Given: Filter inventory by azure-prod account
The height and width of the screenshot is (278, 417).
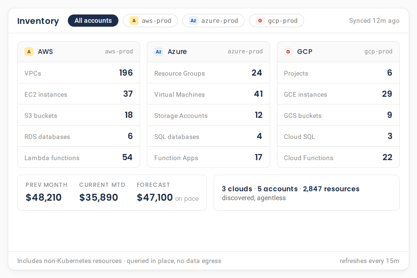Looking at the screenshot, I should point(214,21).
